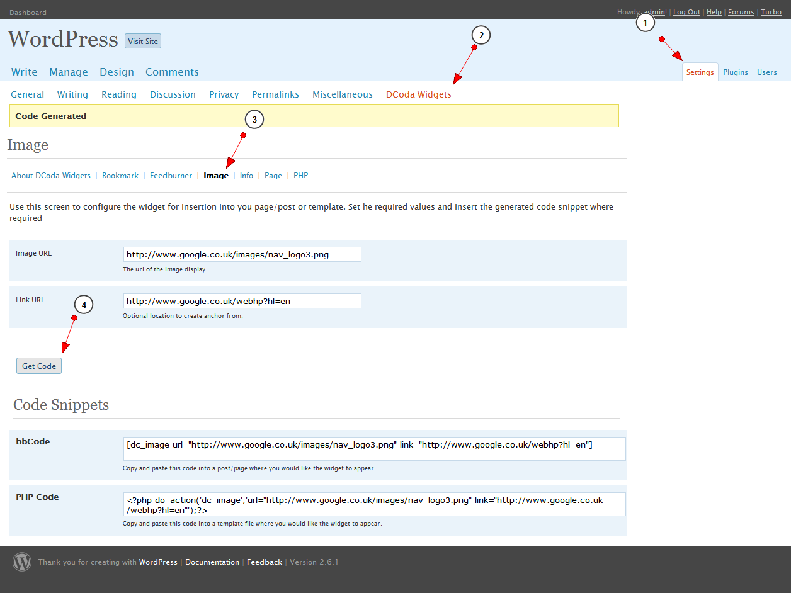Open the Dashboard link

[x=28, y=13]
